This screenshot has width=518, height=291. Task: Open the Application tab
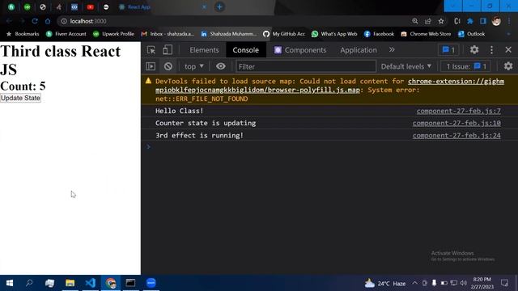[359, 50]
